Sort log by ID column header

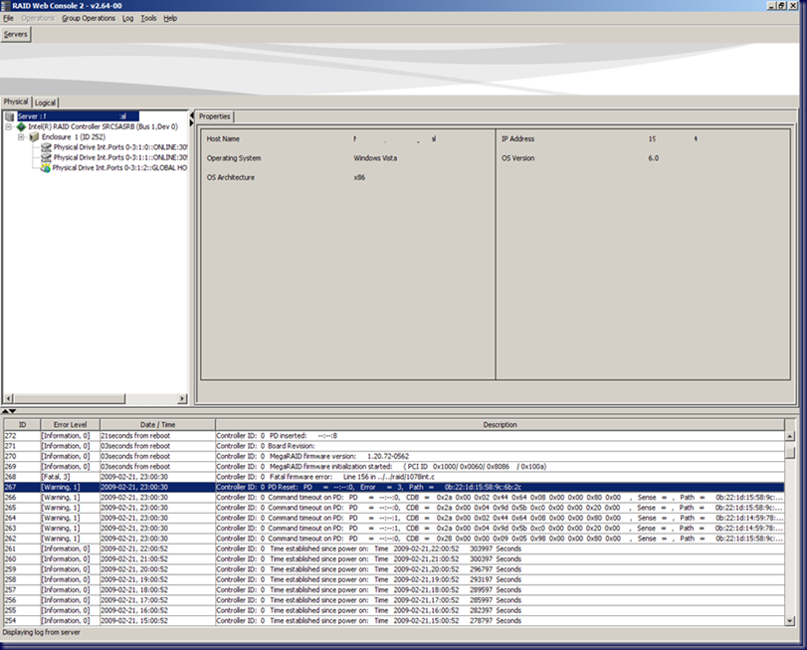(22, 425)
